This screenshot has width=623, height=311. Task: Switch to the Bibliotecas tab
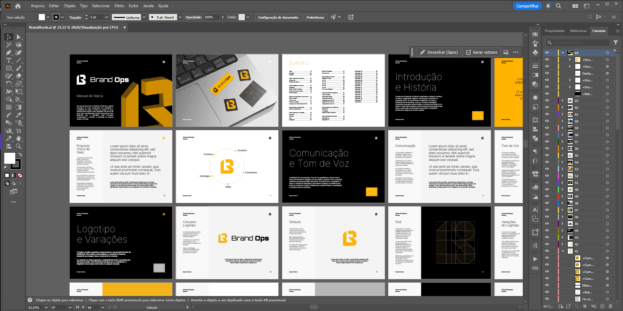coord(578,31)
